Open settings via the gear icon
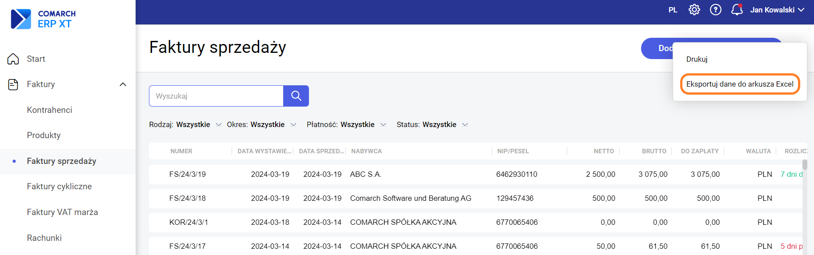 [694, 10]
